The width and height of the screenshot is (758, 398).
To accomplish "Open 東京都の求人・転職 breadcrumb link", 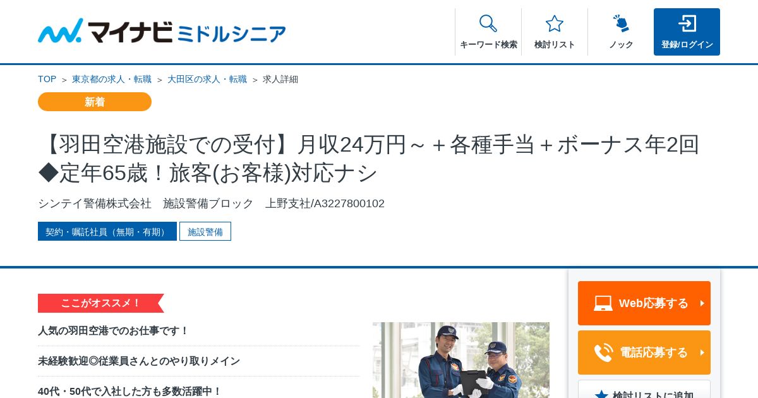I will pos(112,79).
